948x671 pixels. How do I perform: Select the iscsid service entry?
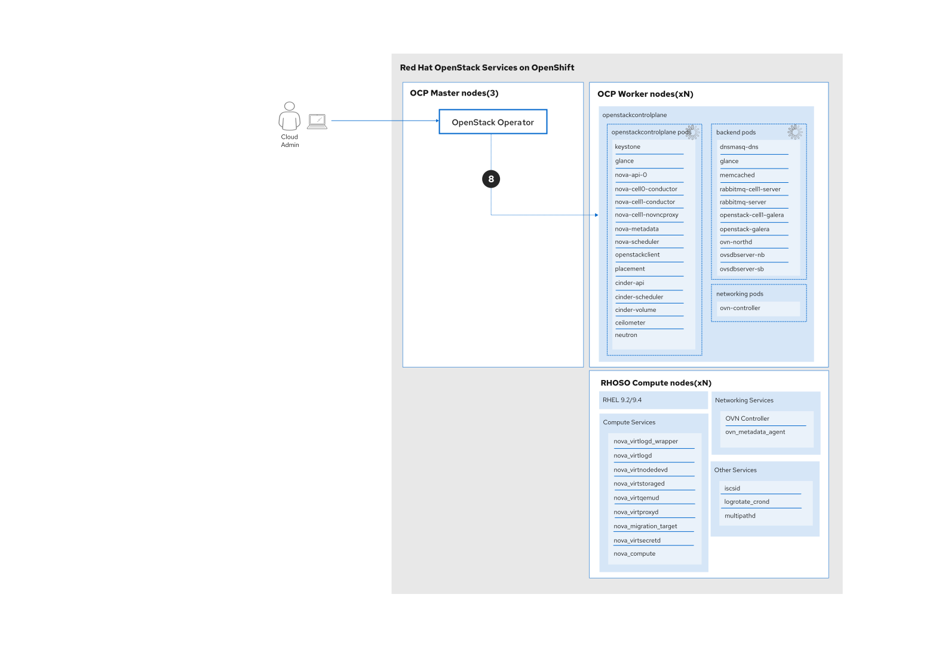click(x=732, y=489)
